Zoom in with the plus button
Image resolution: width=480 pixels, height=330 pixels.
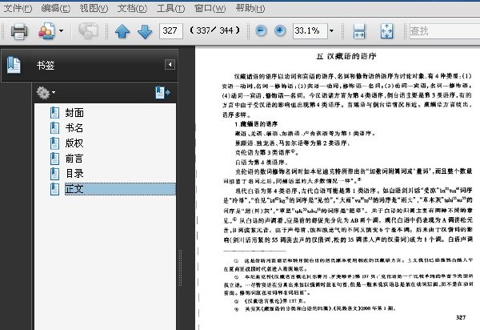coord(280,30)
